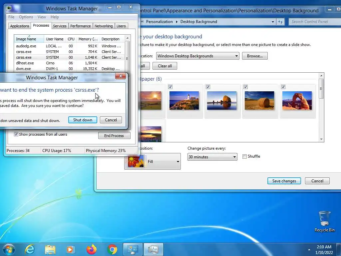Sort processes by Image Name column
Image resolution: width=341 pixels, height=256 pixels.
[x=29, y=39]
